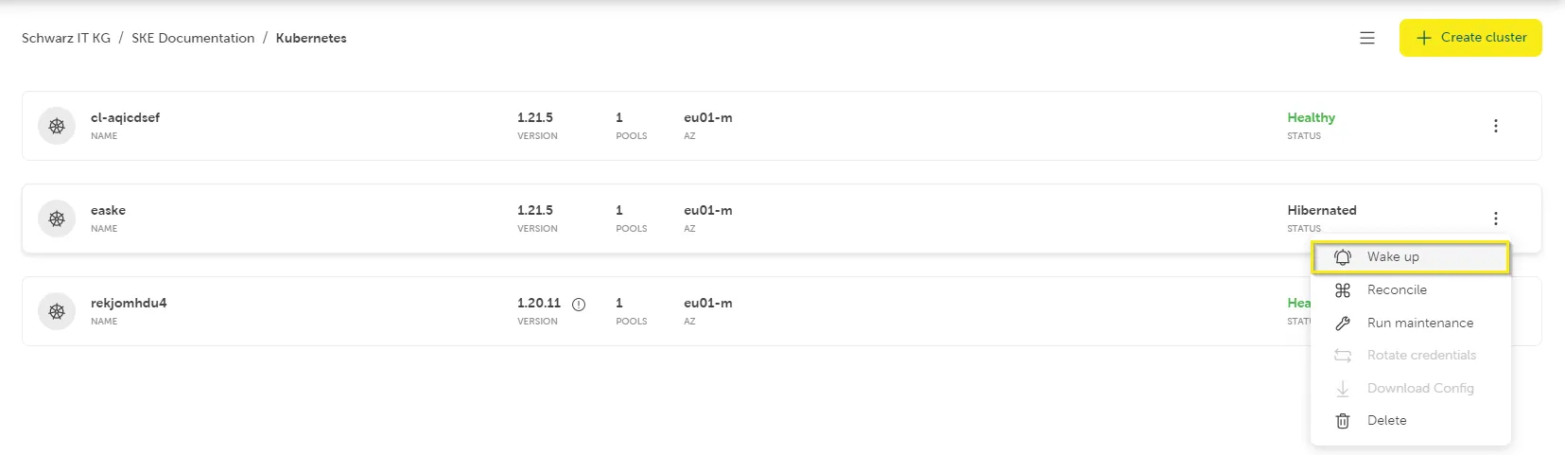Screen dimensions: 1565x455
Task: Select Run maintenance menu entry
Action: click(1419, 324)
